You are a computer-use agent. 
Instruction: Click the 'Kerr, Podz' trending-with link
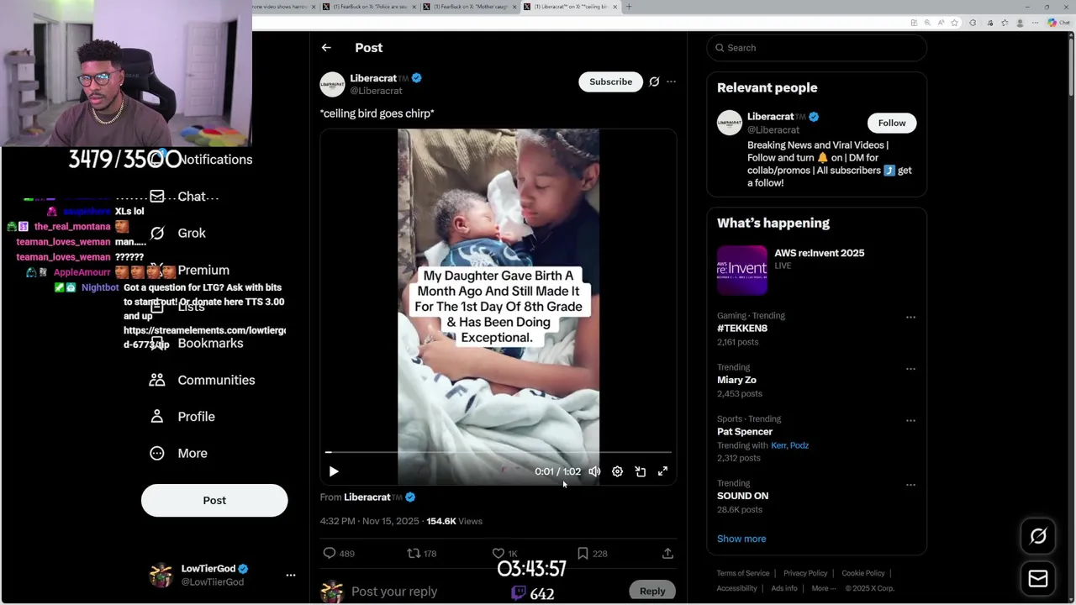pyautogui.click(x=789, y=445)
